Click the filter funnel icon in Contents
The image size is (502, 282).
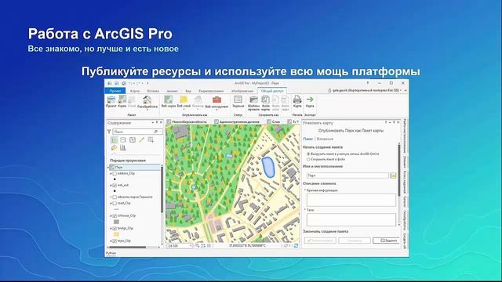coord(109,132)
